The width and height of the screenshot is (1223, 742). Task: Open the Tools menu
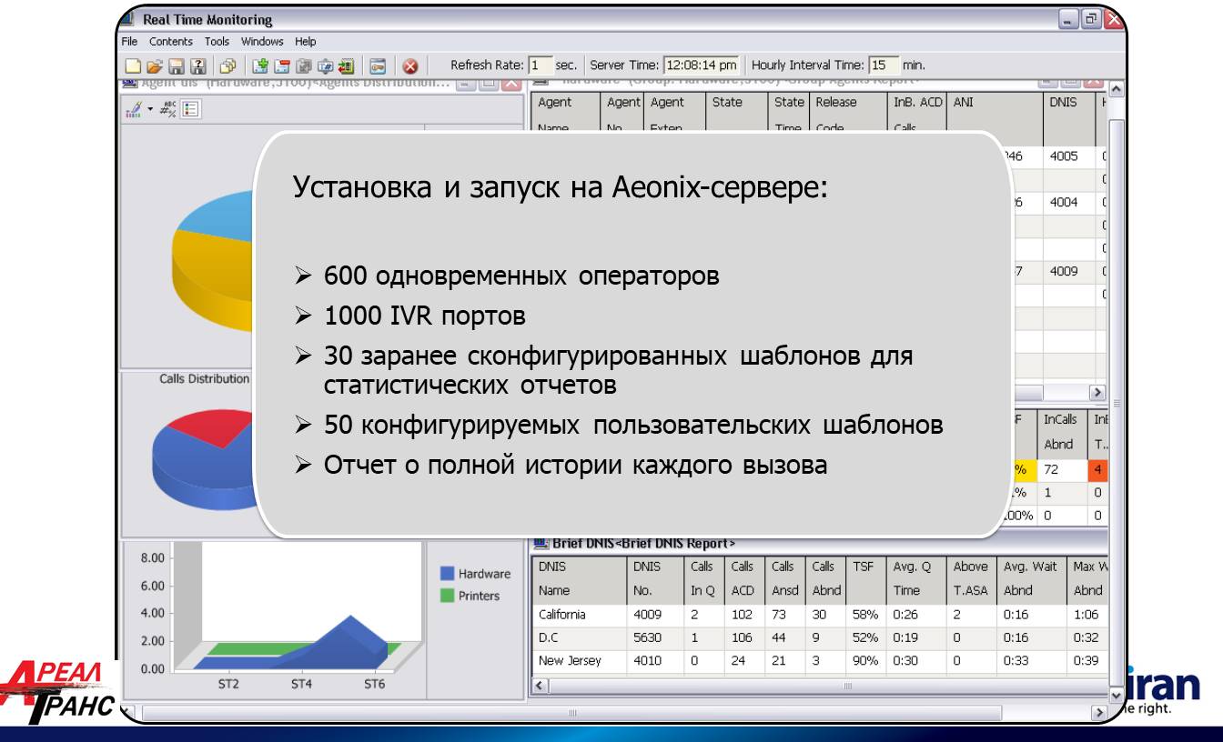pos(217,41)
